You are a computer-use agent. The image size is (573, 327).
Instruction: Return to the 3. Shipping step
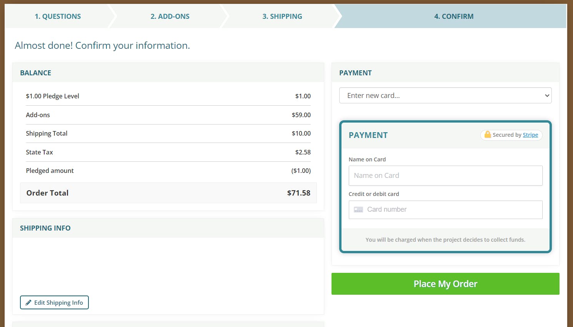coord(282,17)
